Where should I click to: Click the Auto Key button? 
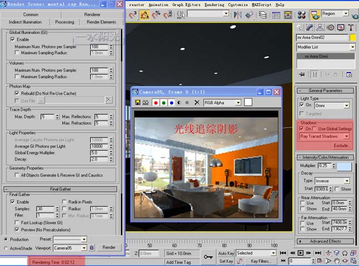pos(226,253)
